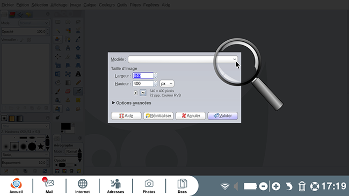Select the Bucket Fill tool
Viewport: 349px width, 196px height.
(x=58, y=83)
